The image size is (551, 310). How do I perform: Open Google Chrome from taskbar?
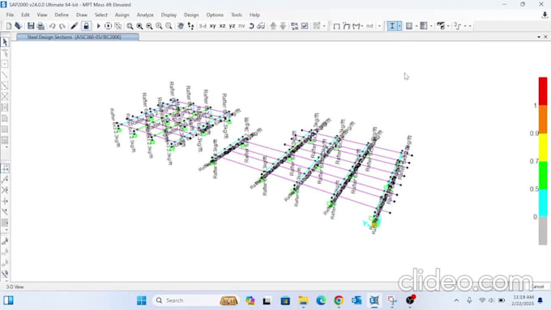click(x=339, y=300)
